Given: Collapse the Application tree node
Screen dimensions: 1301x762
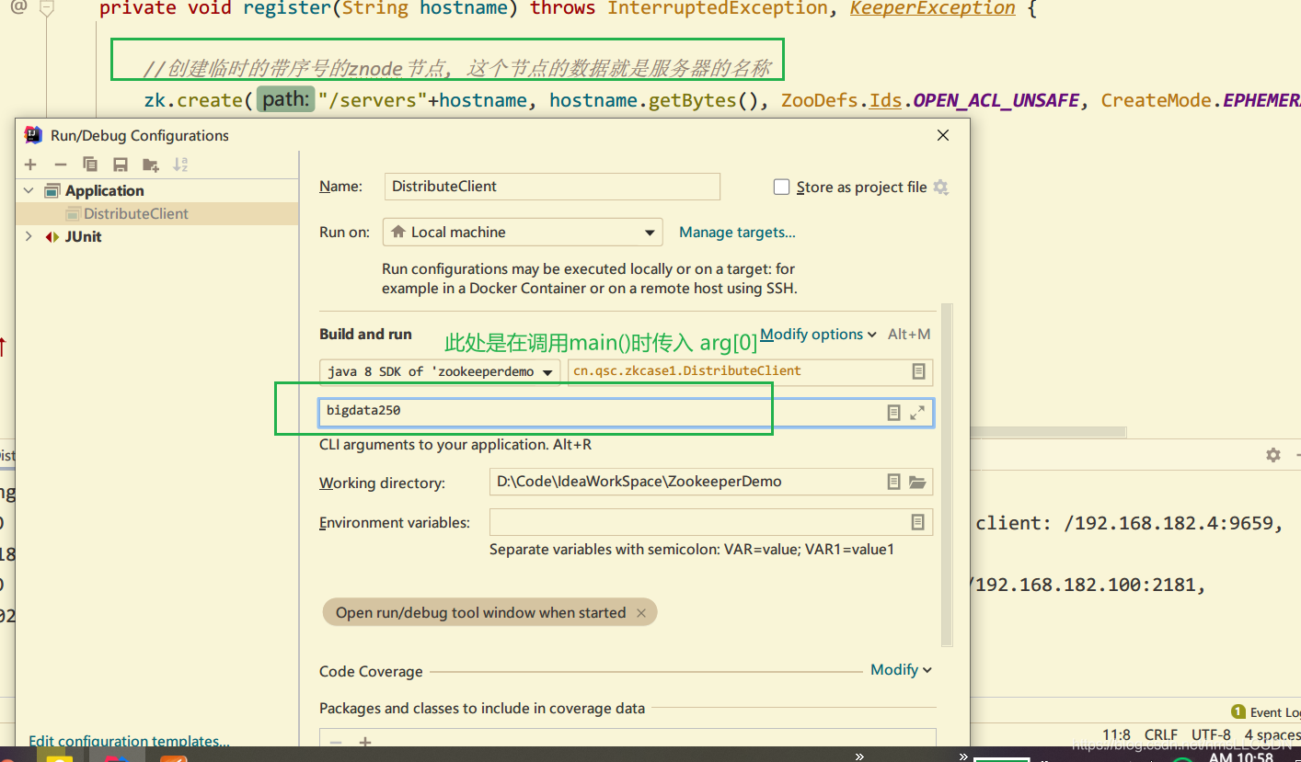Looking at the screenshot, I should click(29, 190).
